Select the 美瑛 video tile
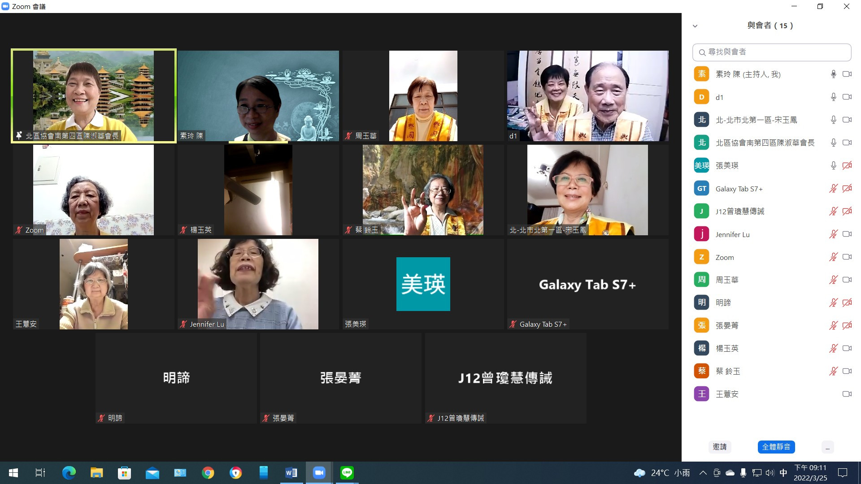This screenshot has height=484, width=861. (x=423, y=284)
